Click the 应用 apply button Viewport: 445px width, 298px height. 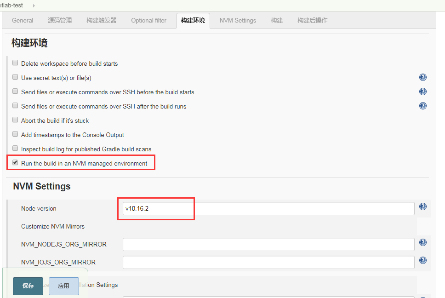click(64, 286)
